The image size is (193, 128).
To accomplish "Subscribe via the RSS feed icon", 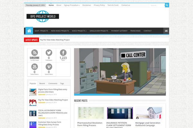I will [35, 53].
